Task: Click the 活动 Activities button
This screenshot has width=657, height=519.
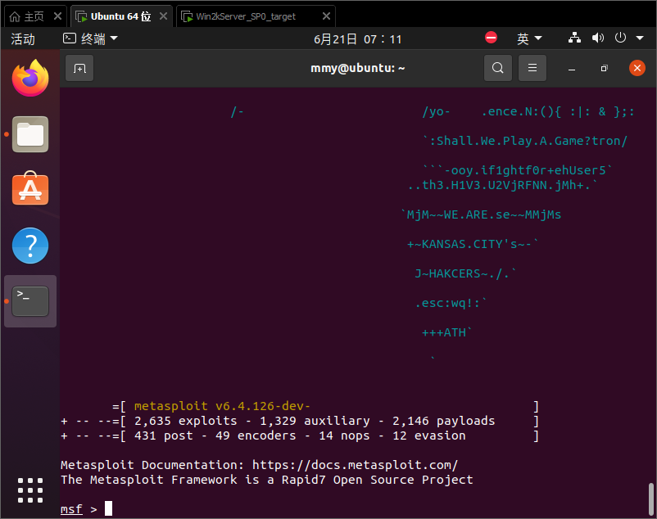Action: [x=23, y=39]
